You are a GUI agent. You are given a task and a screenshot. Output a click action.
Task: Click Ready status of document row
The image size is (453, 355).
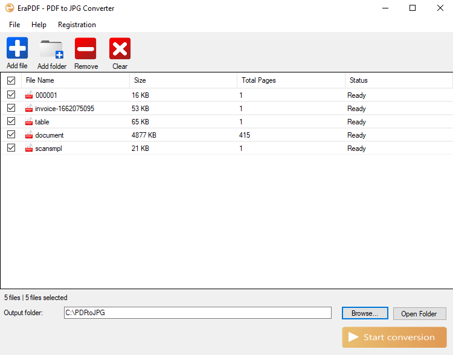[356, 135]
